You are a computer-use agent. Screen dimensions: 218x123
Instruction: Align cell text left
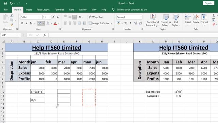[65, 23]
